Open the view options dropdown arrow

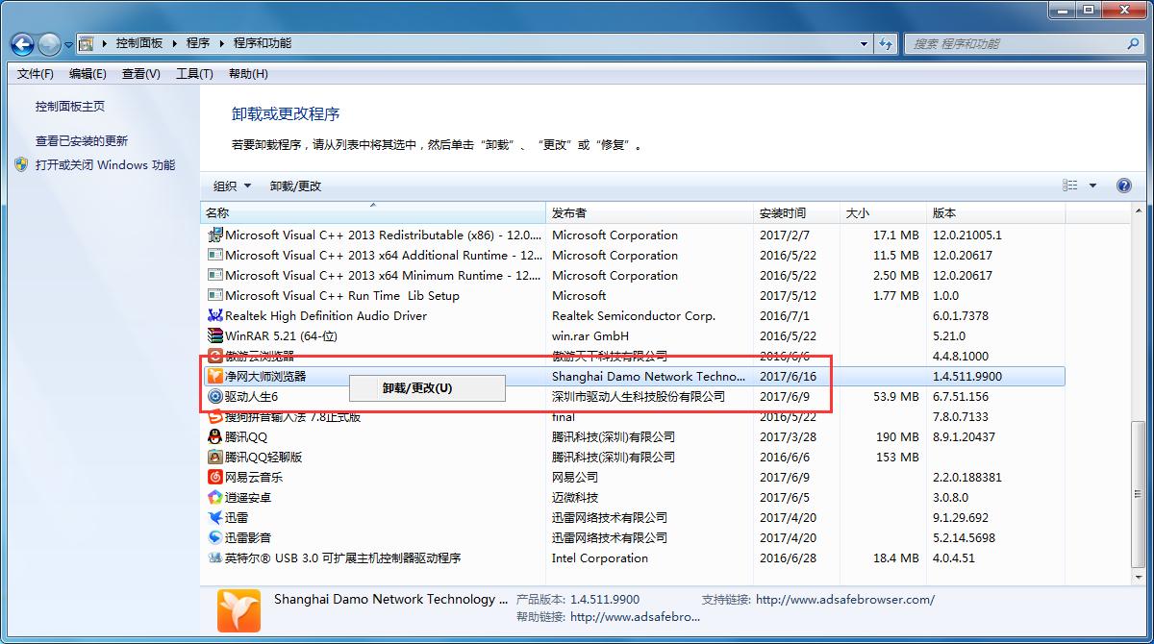1092,186
